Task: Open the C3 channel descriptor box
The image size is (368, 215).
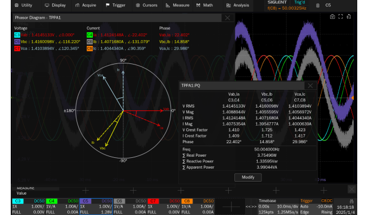Action: [x=29, y=207]
